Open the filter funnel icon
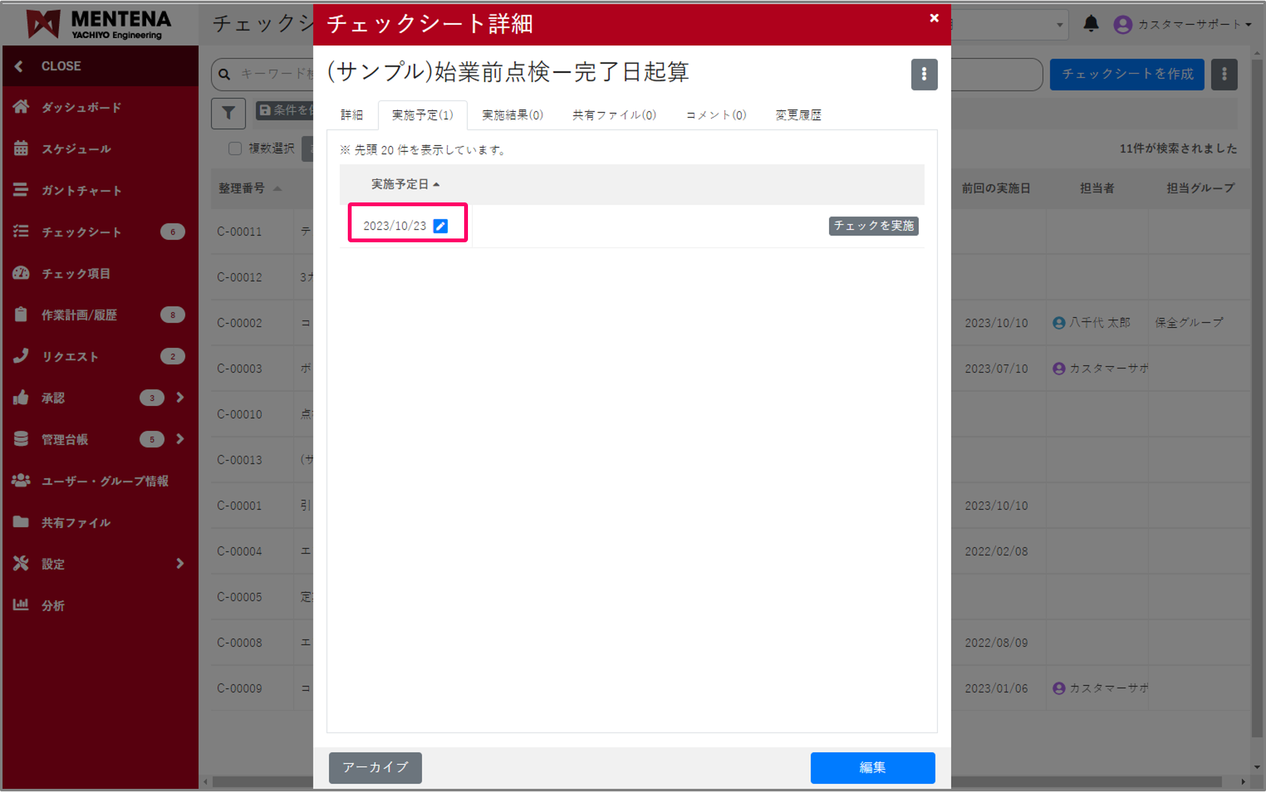 (228, 113)
